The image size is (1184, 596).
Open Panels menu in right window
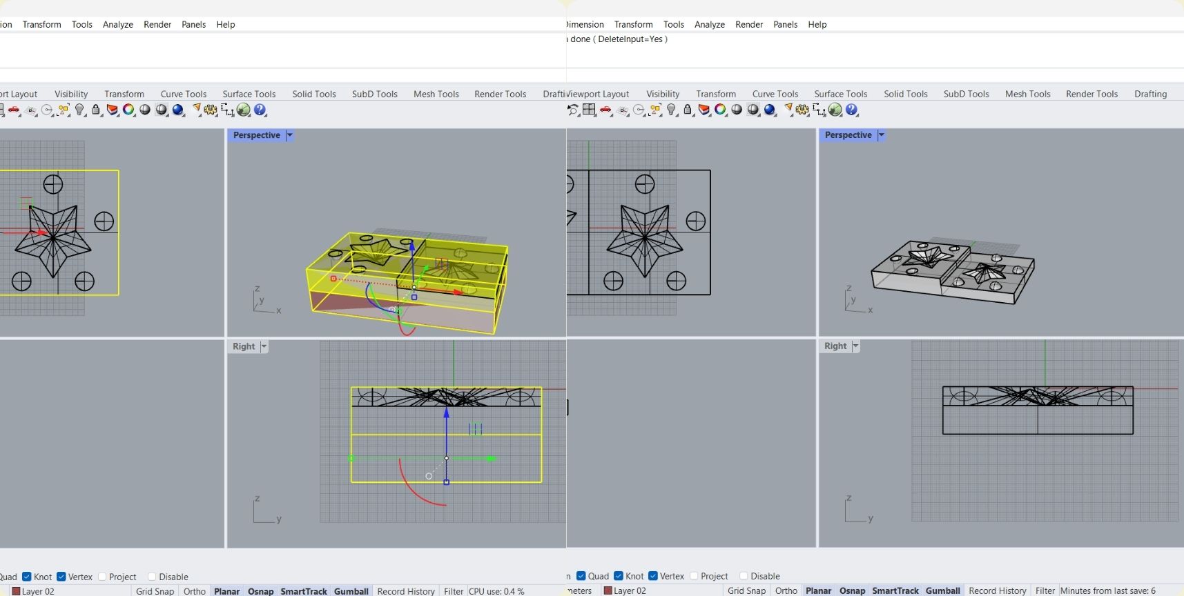coord(786,24)
